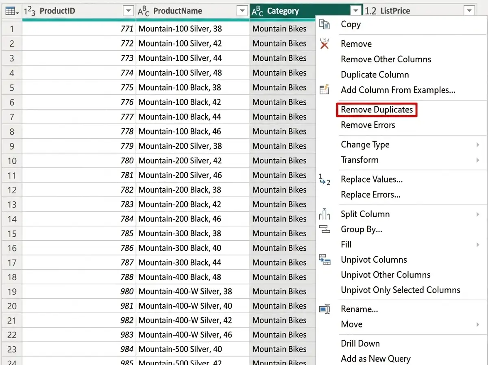
Task: Choose Remove Errors
Action: pyautogui.click(x=368, y=125)
